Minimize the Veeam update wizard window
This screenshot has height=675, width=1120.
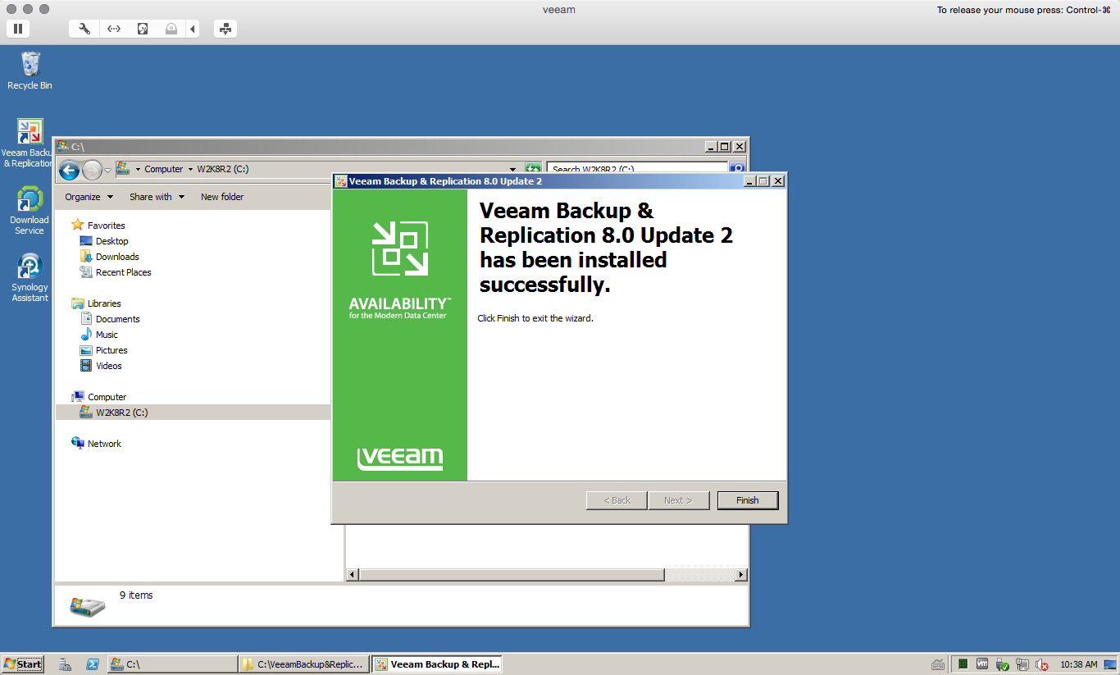[x=749, y=181]
